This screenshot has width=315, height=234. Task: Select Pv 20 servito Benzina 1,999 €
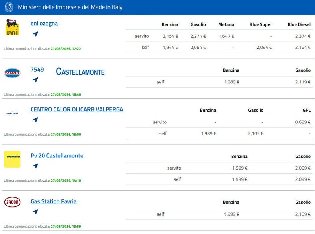point(240,168)
